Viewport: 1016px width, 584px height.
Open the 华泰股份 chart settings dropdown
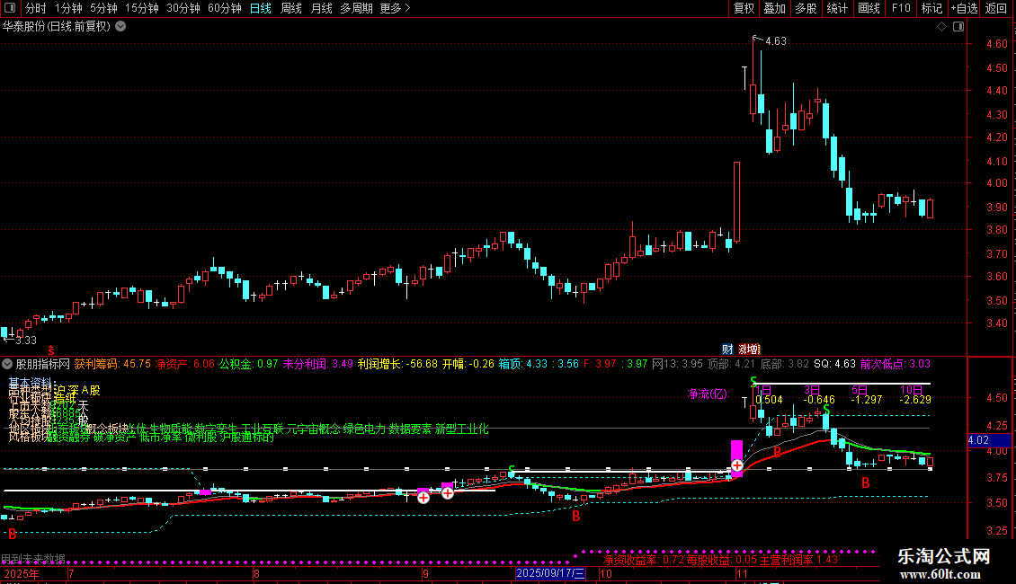click(x=120, y=27)
